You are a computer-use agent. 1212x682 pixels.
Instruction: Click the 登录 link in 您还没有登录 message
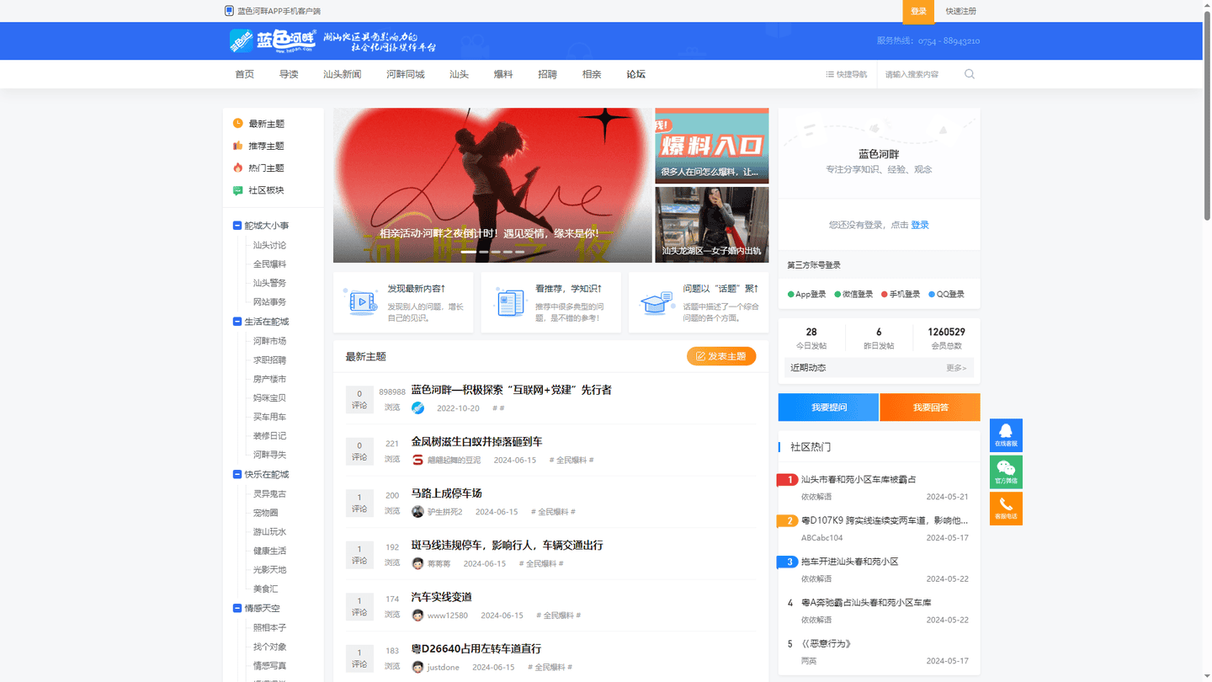pyautogui.click(x=920, y=225)
